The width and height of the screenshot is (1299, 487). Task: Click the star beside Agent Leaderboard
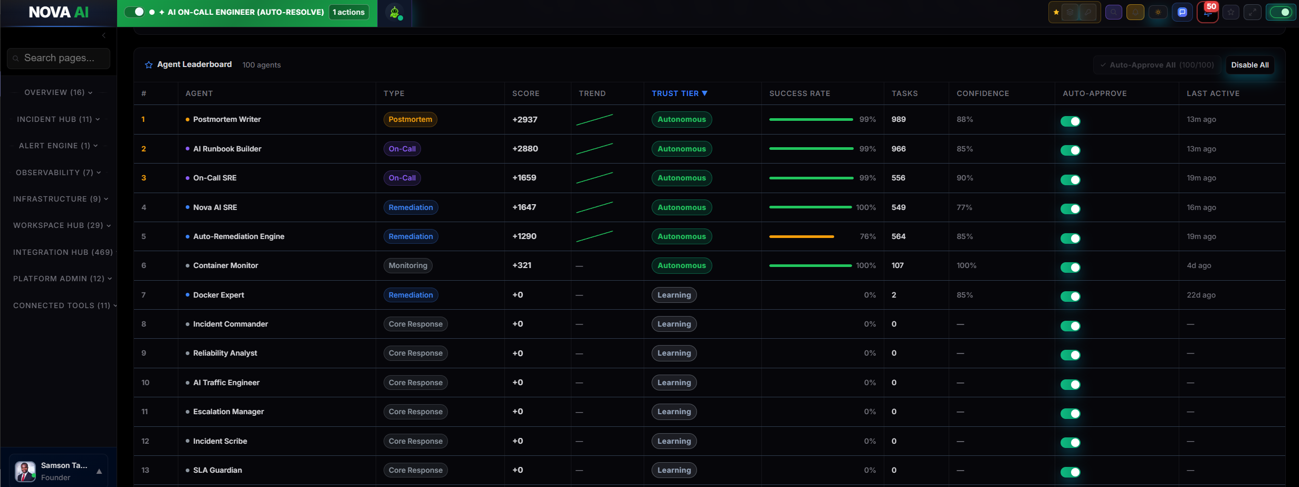[x=148, y=65]
